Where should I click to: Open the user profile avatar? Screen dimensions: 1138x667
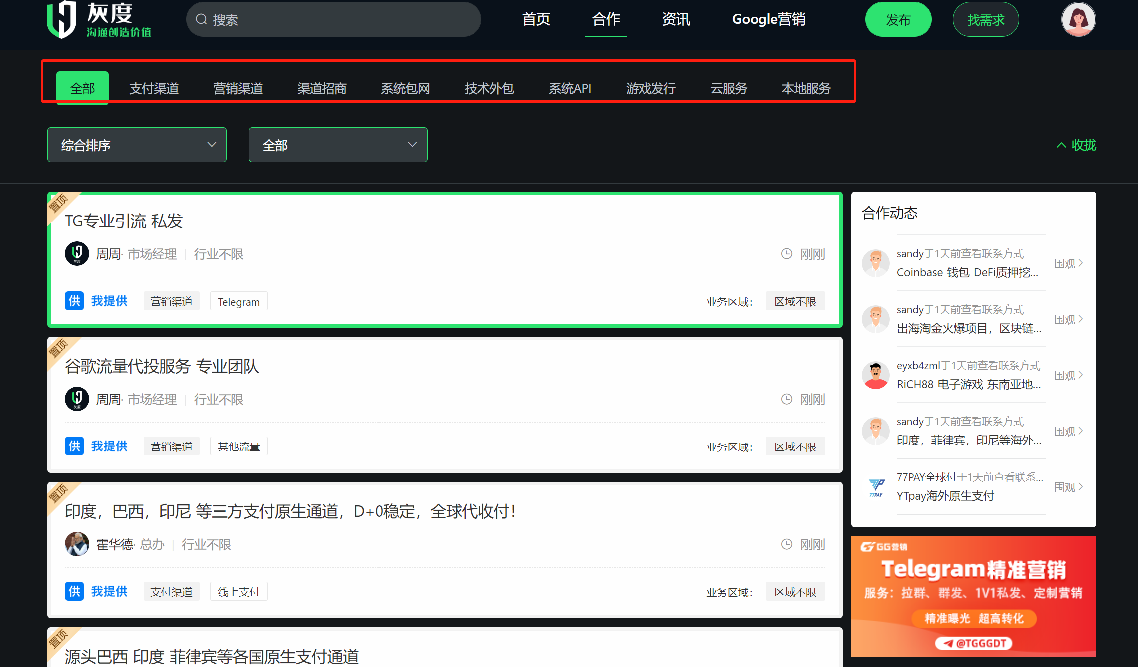[x=1078, y=19]
